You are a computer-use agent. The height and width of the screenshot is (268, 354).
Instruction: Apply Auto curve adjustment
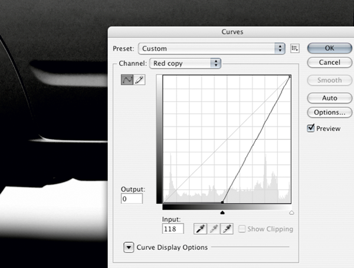pyautogui.click(x=329, y=98)
